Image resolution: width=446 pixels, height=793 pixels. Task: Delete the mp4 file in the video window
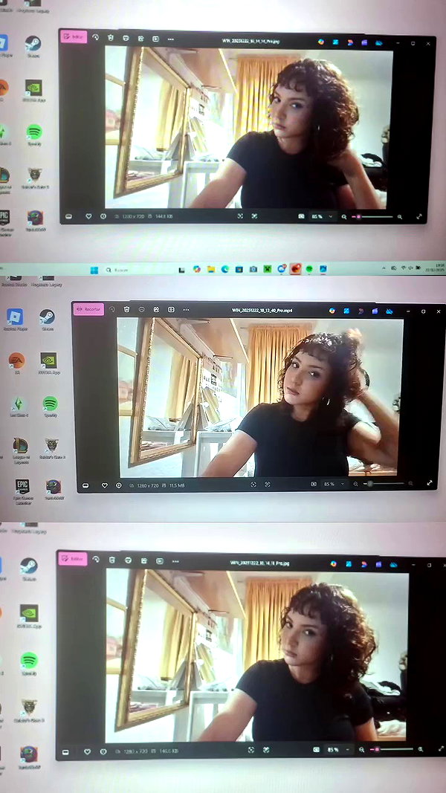pos(127,309)
